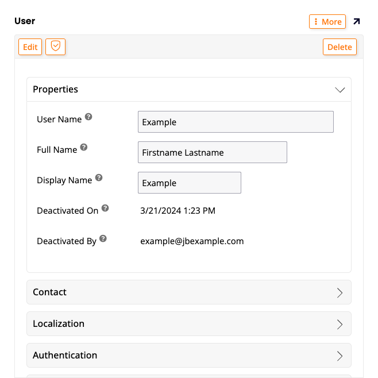Click the User Name input field
Screen dimensions: 378x378
click(x=236, y=122)
